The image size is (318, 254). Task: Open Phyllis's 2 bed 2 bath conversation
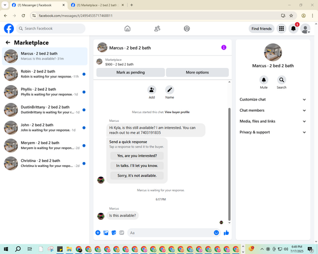click(x=45, y=92)
